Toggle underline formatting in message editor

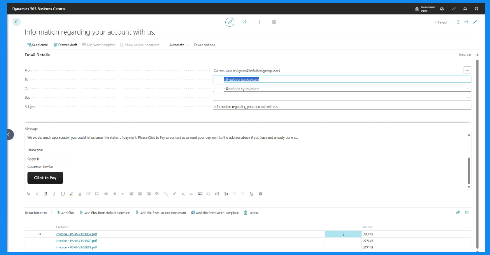pos(63,194)
